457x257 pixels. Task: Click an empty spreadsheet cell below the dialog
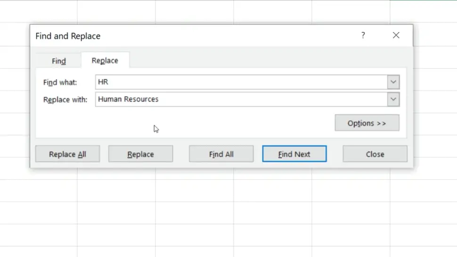[x=194, y=213]
